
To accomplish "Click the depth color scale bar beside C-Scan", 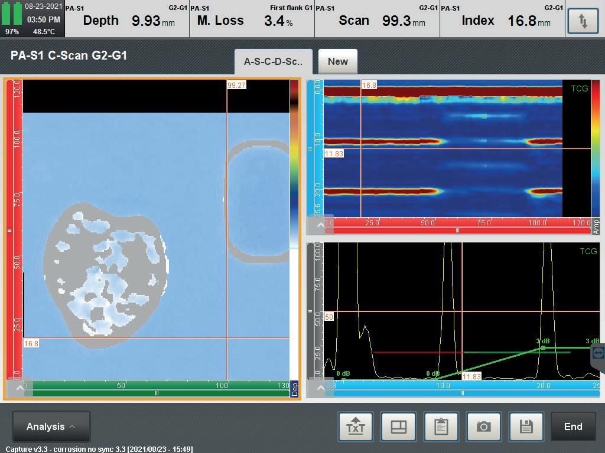I will tap(294, 164).
